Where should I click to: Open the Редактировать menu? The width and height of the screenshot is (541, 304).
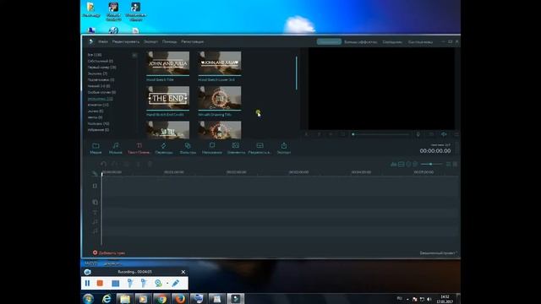point(126,41)
